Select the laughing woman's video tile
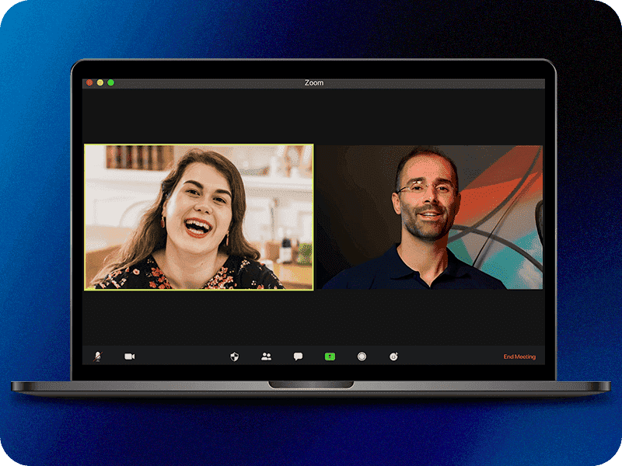This screenshot has height=466, width=622. pos(199,217)
